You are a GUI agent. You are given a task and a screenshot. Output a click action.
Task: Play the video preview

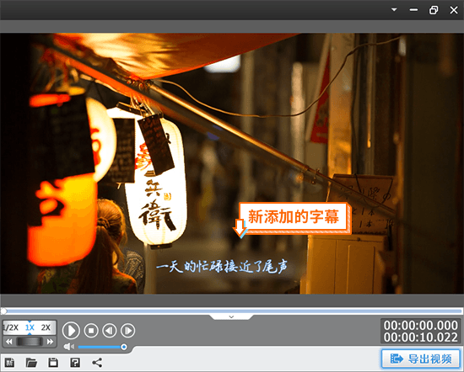(71, 331)
